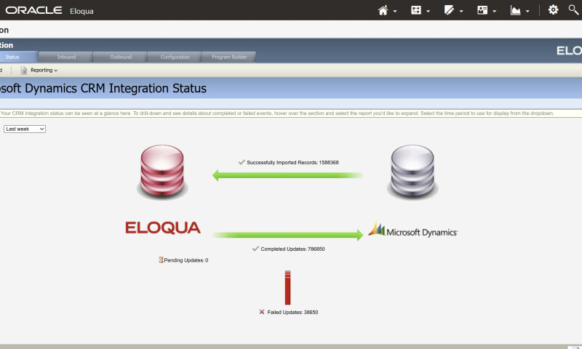Screen dimensions: 582x349
Task: Click the green checkmark by Completed Updates
Action: point(255,249)
